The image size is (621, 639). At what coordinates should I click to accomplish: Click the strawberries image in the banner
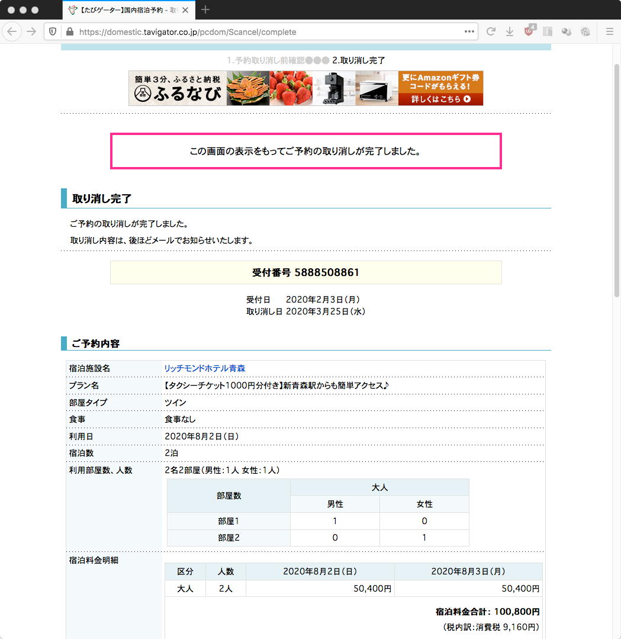(291, 88)
